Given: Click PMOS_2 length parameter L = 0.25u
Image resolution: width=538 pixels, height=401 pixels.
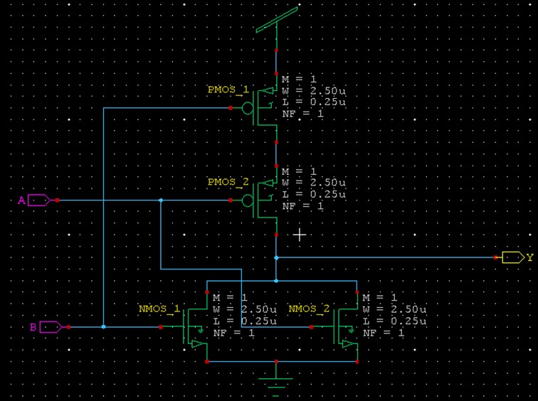Looking at the screenshot, I should [x=314, y=194].
